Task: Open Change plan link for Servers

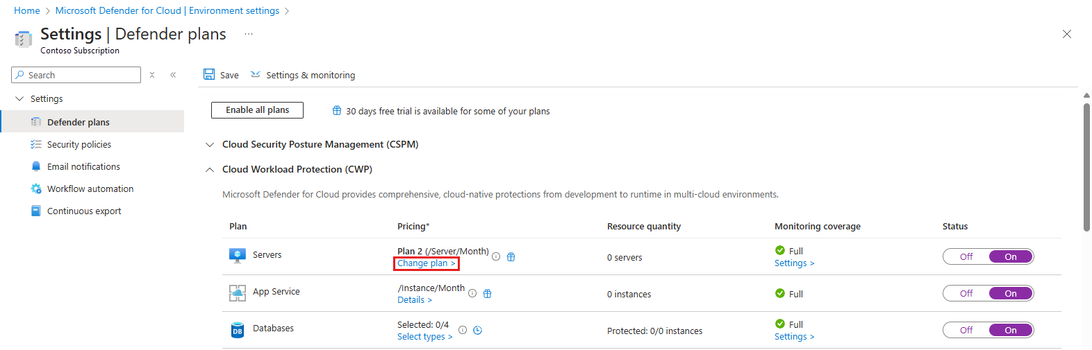Action: [x=426, y=263]
